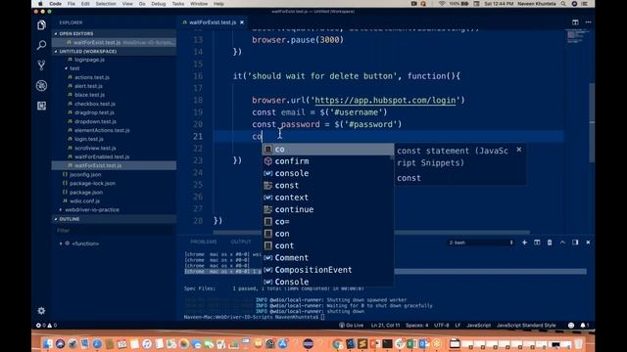Open waitForEnabled.test.js in explorer
Image resolution: width=627 pixels, height=352 pixels.
click(x=102, y=156)
